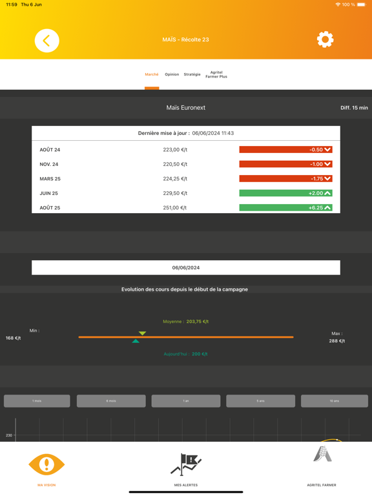Click the orange min-max price bar

click(186, 337)
